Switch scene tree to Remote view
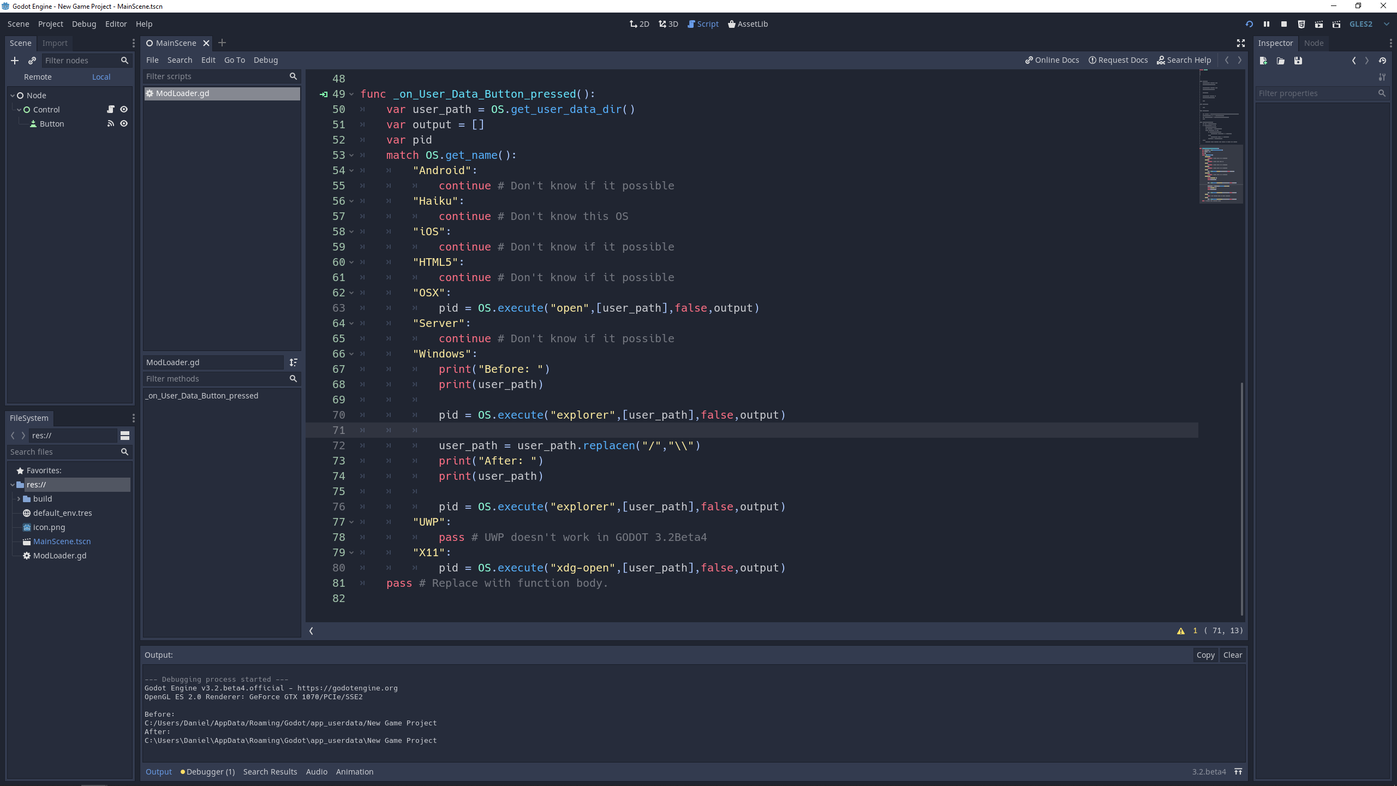 38,77
